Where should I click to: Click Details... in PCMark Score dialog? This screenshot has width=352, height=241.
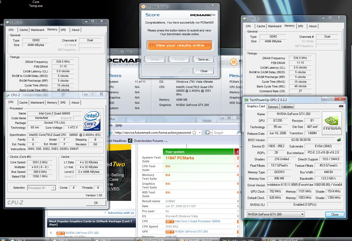(156, 59)
